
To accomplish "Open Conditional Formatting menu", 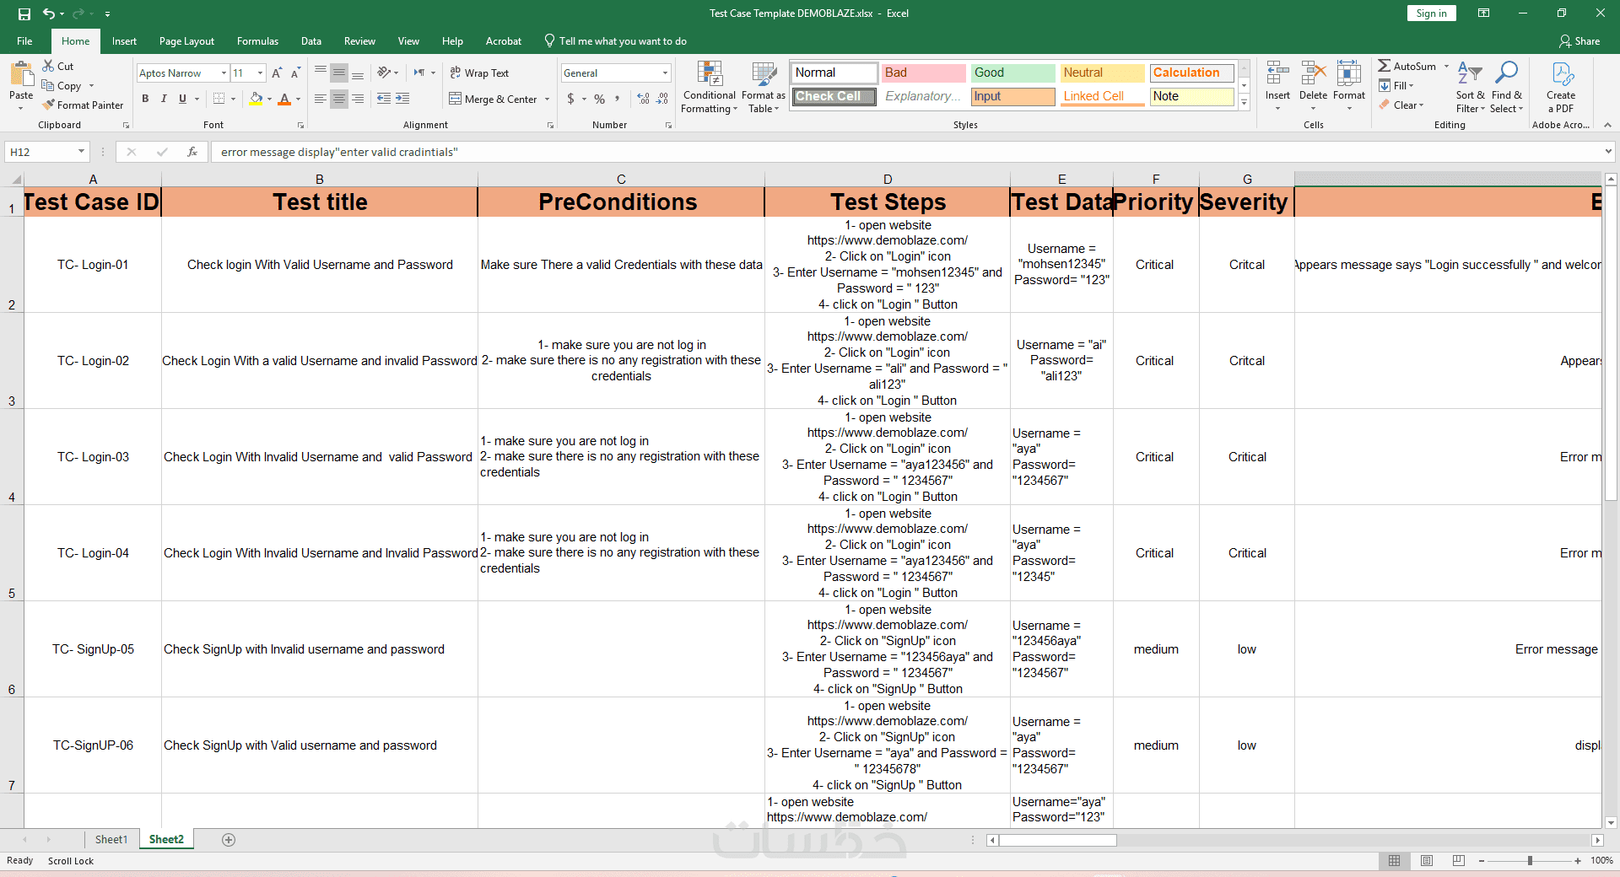I will point(710,87).
